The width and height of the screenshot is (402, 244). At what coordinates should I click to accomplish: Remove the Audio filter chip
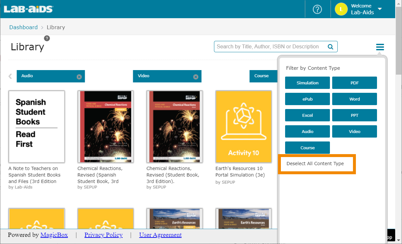(x=79, y=77)
